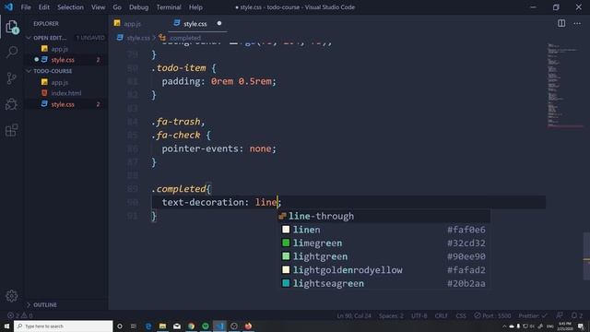Click the errors and warnings status indicator
This screenshot has width=590, height=332.
[20, 315]
